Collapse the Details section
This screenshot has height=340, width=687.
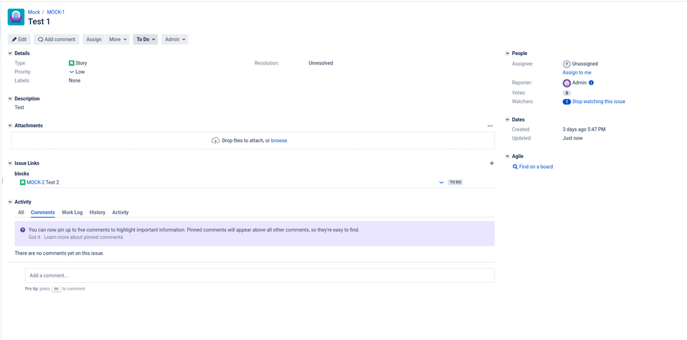[10, 54]
